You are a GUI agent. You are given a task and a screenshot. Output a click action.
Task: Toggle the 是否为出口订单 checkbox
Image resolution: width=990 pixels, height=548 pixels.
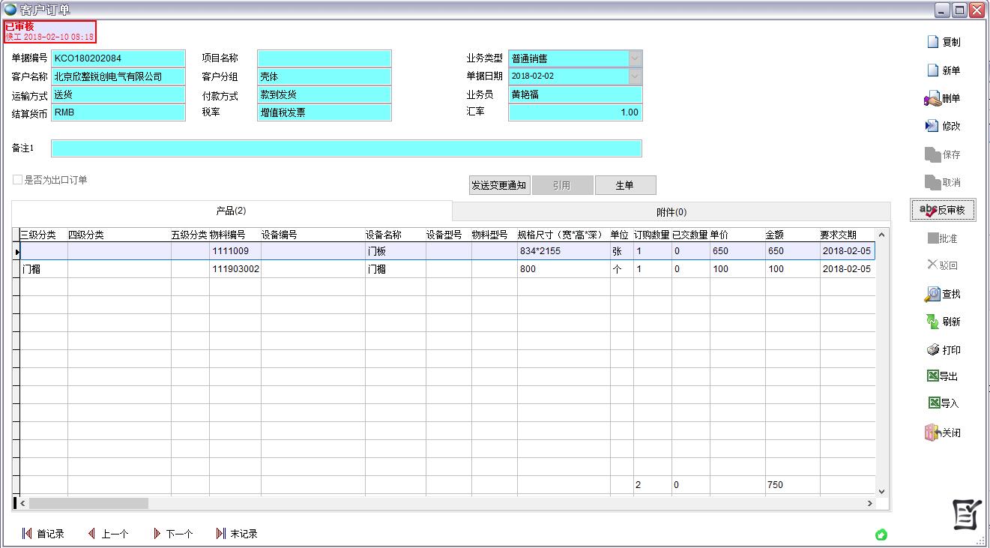[x=17, y=180]
